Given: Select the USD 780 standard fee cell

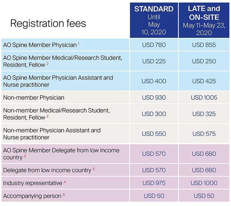Looking at the screenshot, I should [154, 45].
